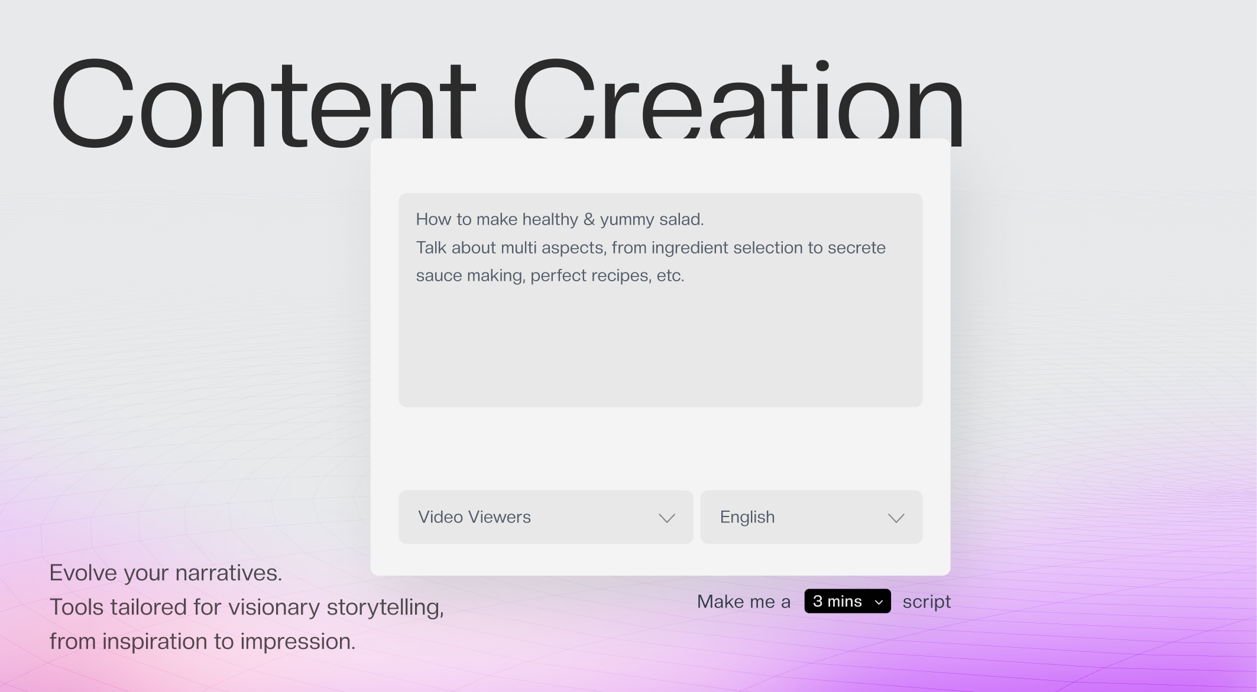Click the "script" label after duration pill
Viewport: 1257px width, 692px height.
[x=926, y=602]
